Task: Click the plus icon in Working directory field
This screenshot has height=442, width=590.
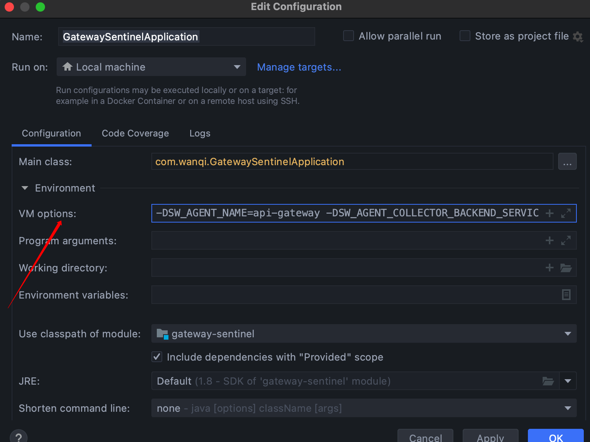Action: coord(549,268)
